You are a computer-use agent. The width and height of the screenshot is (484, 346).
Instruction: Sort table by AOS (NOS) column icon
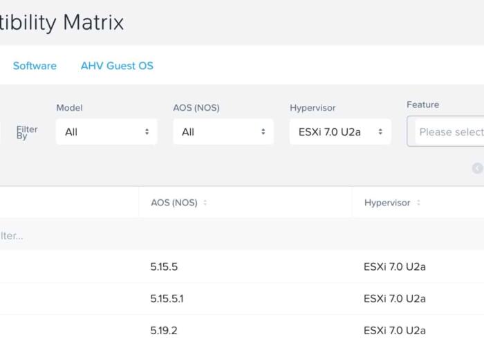click(x=205, y=203)
